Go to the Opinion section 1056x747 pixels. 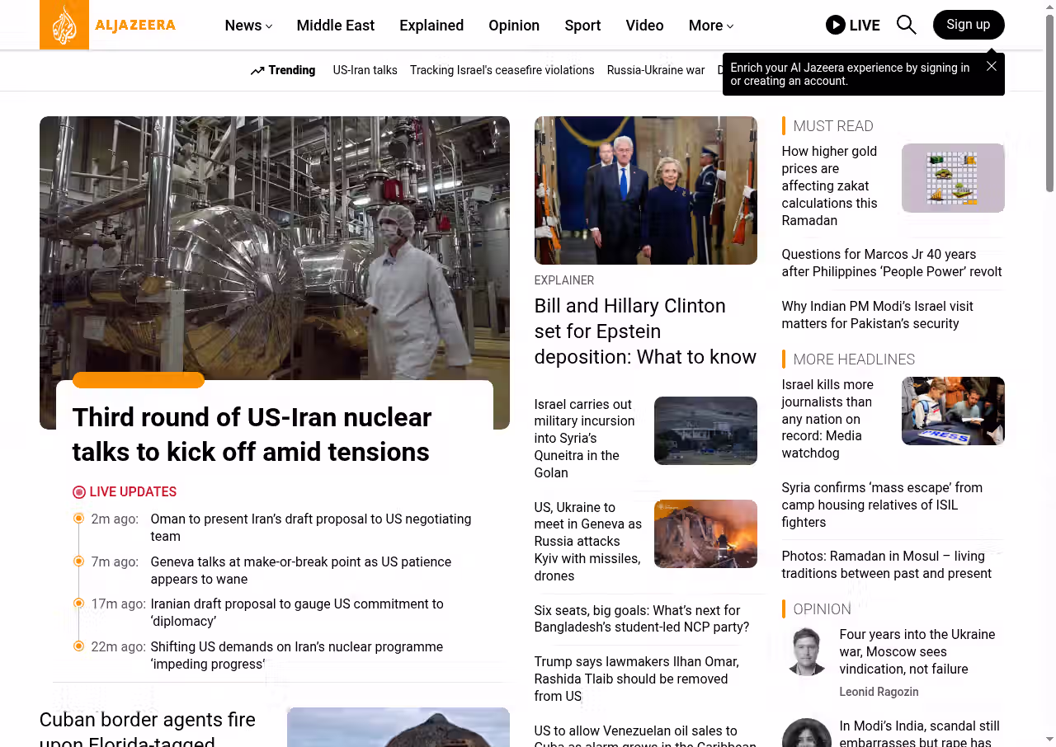click(513, 26)
